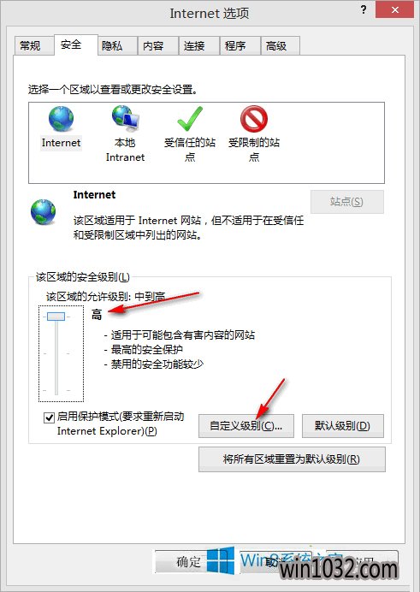The image size is (420, 592).
Task: Open the 高级 tab
Action: point(276,45)
